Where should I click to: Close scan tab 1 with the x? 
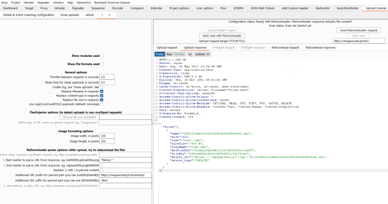(x=110, y=15)
